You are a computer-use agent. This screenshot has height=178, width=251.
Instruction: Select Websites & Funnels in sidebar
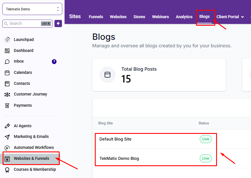click(31, 158)
